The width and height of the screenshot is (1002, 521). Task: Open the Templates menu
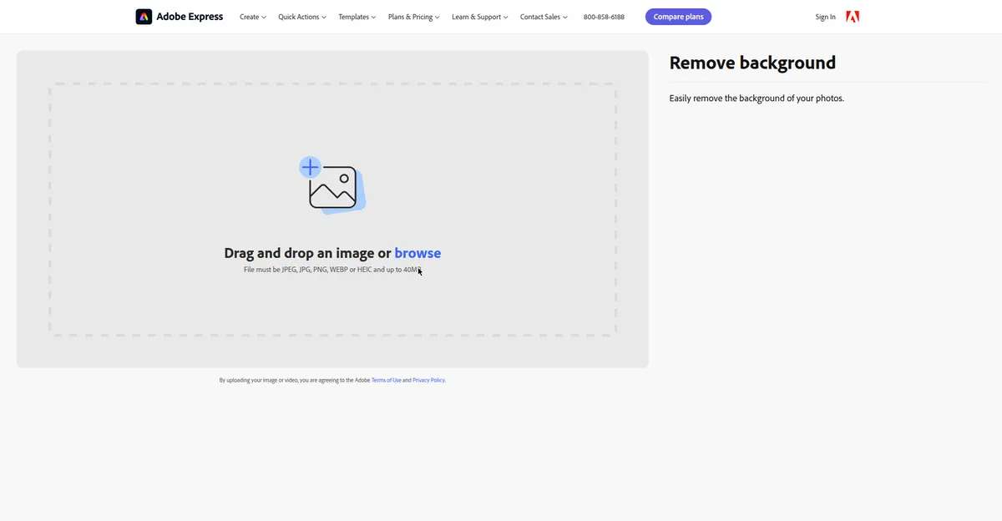[x=357, y=17]
